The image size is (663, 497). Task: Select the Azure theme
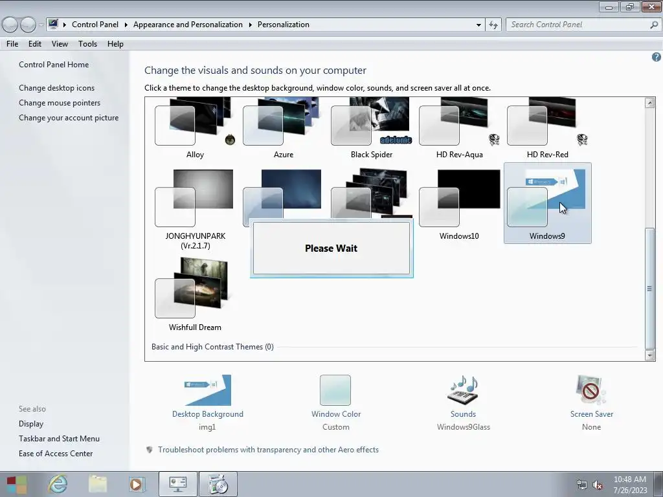(x=283, y=129)
